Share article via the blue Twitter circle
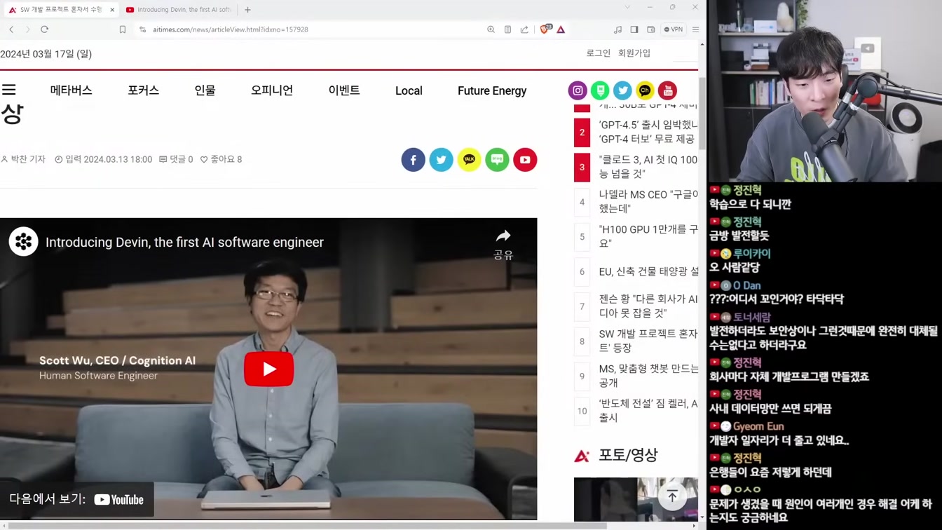The image size is (942, 530). click(442, 160)
